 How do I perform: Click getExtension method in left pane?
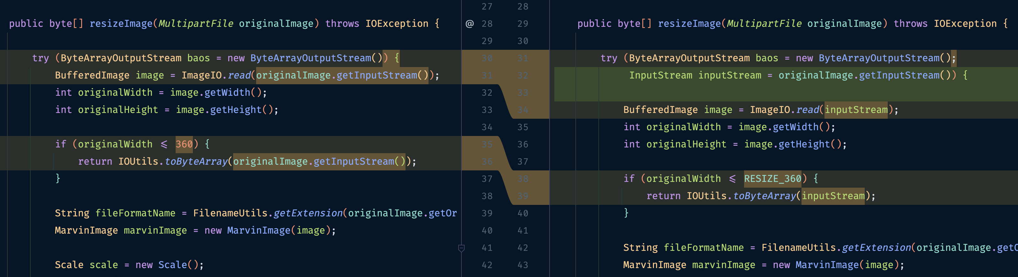coord(308,213)
